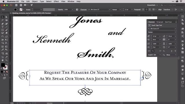Toggle Underline in Character panel

(171, 51)
